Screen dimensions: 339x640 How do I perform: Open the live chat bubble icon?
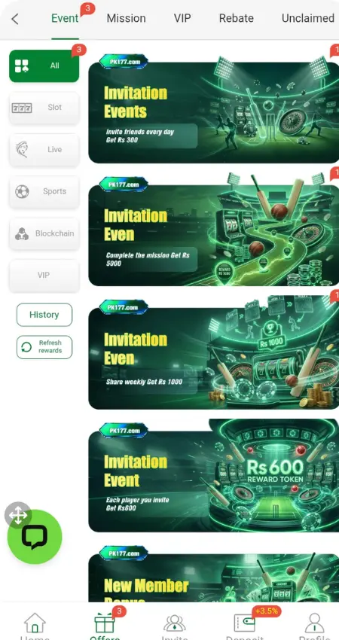tap(35, 537)
